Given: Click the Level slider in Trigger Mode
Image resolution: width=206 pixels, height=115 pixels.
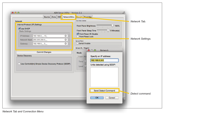Looking at the screenshot, I should click(85, 66).
